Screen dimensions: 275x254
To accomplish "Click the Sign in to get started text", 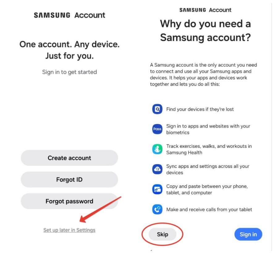I will [70, 72].
